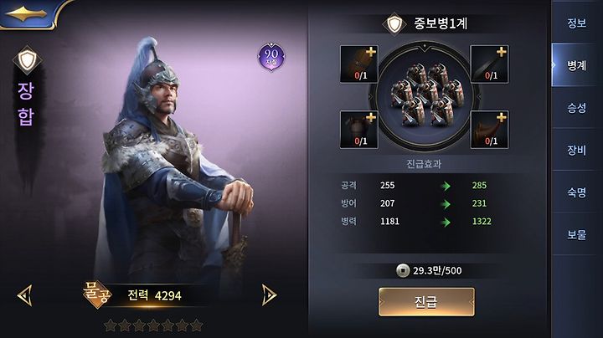
Task: Tap the heavy infantry troop portrait circle
Action: [424, 97]
